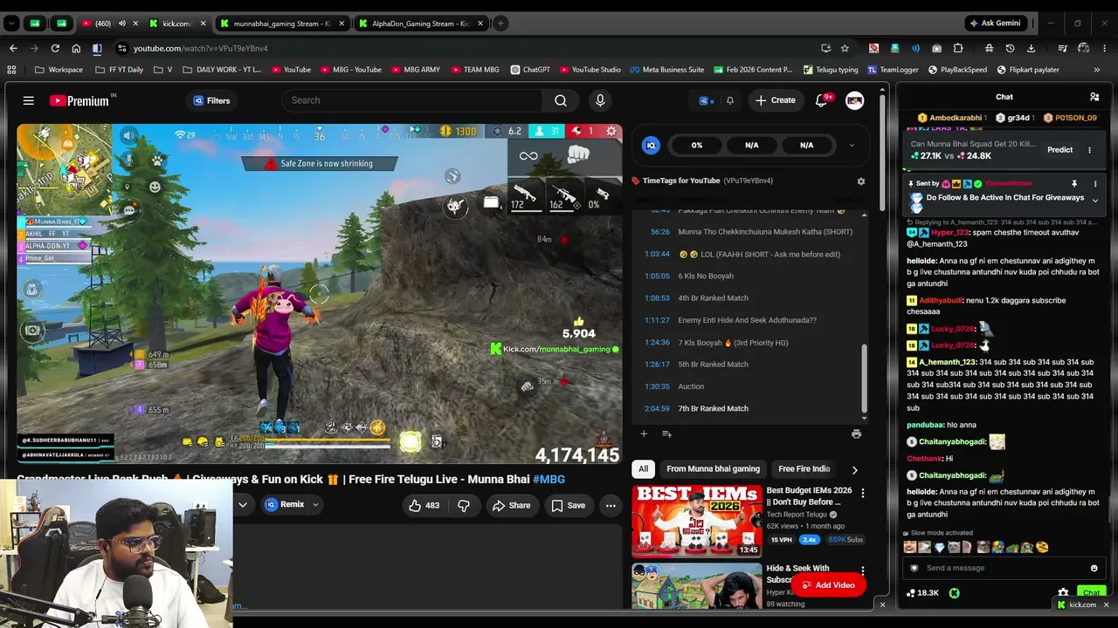
Task: Add a new time tag with plus
Action: pos(644,433)
